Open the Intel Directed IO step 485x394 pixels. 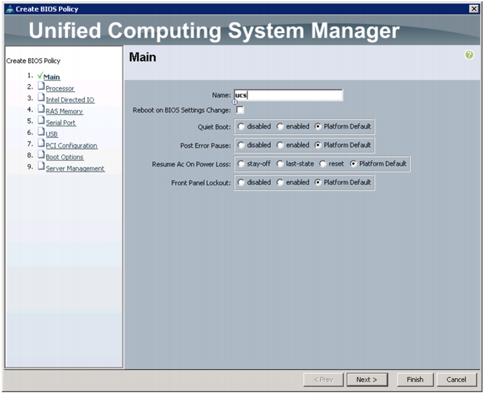(70, 100)
